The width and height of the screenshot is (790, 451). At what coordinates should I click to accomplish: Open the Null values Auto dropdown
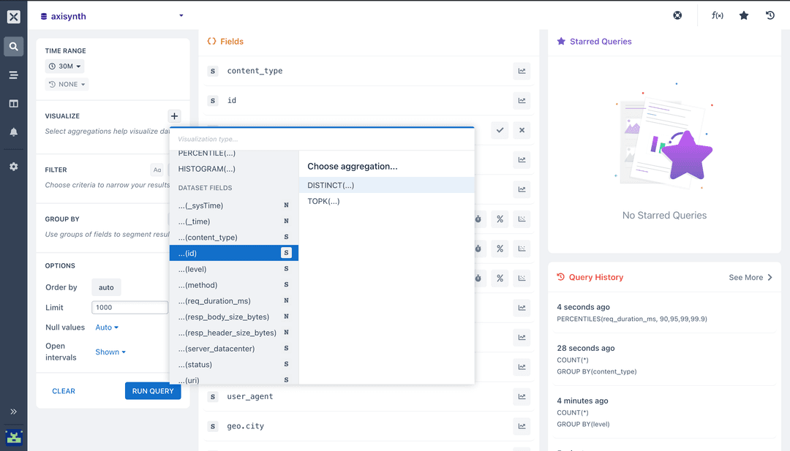(x=107, y=327)
